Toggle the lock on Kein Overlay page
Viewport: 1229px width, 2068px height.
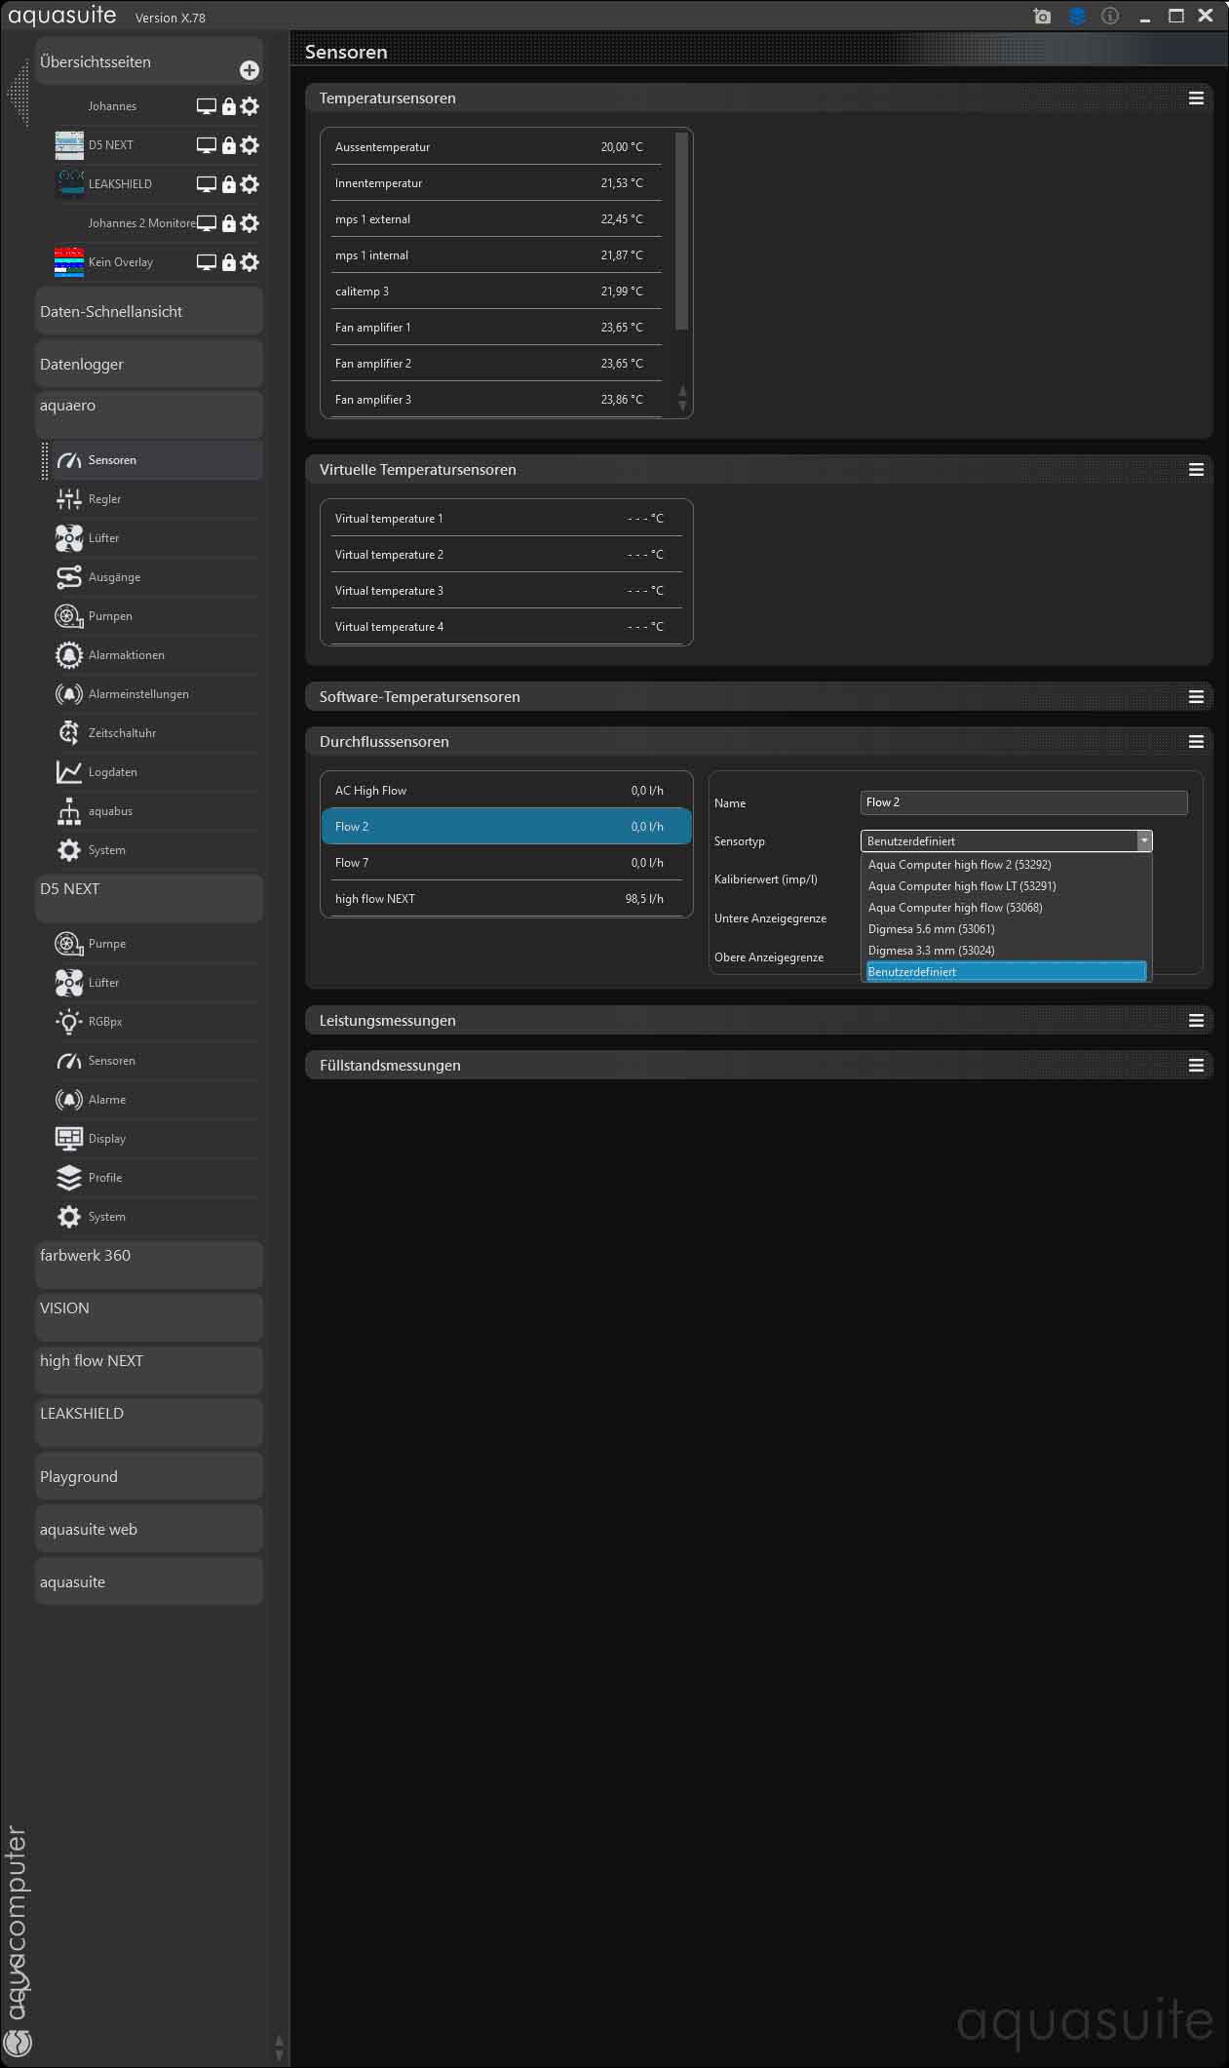pos(228,262)
